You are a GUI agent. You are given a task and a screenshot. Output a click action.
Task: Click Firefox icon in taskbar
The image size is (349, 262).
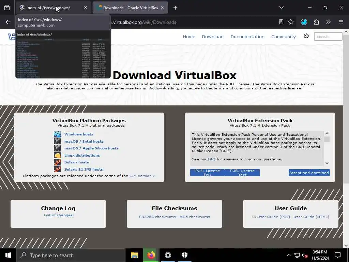151,255
